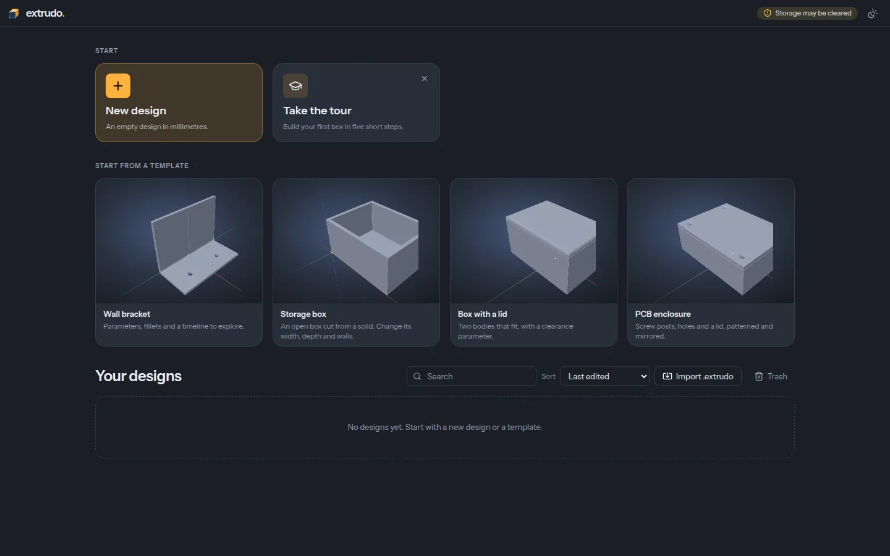Click the 'Sort' label
This screenshot has height=556, width=890.
(x=548, y=376)
